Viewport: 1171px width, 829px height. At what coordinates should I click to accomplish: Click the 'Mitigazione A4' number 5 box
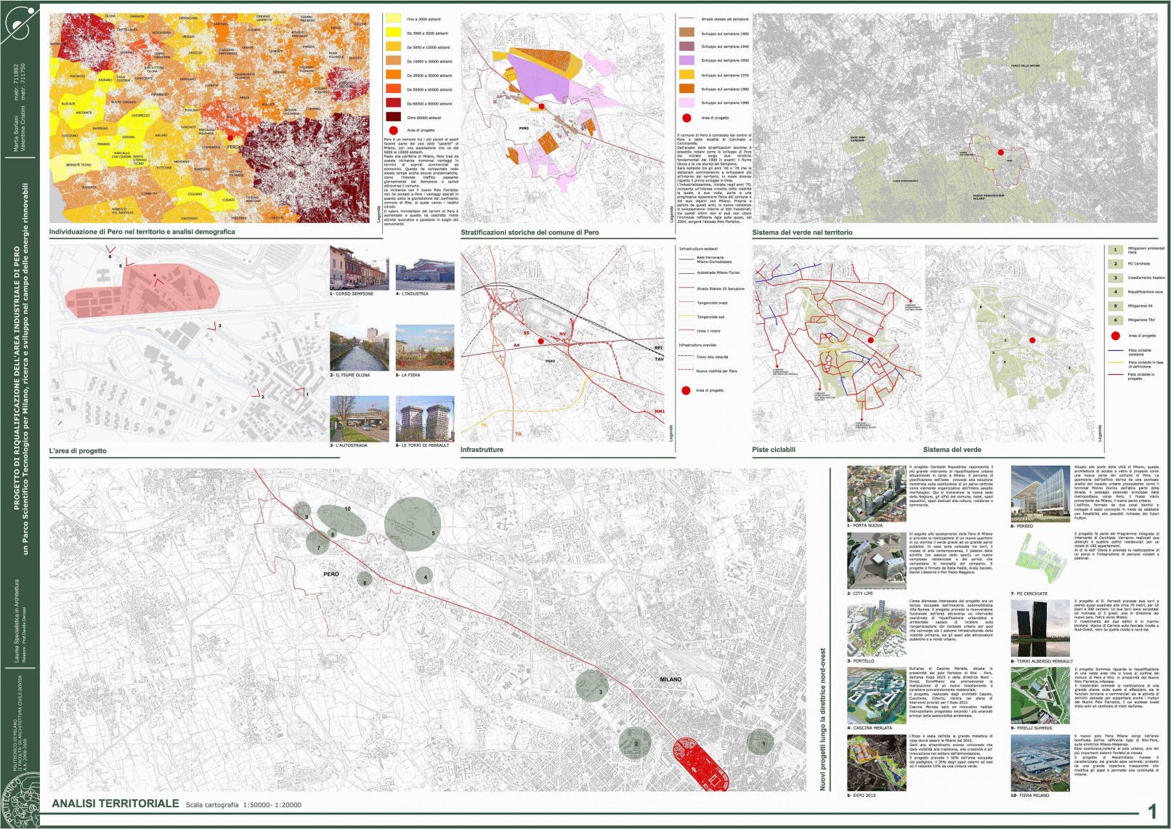point(1115,306)
